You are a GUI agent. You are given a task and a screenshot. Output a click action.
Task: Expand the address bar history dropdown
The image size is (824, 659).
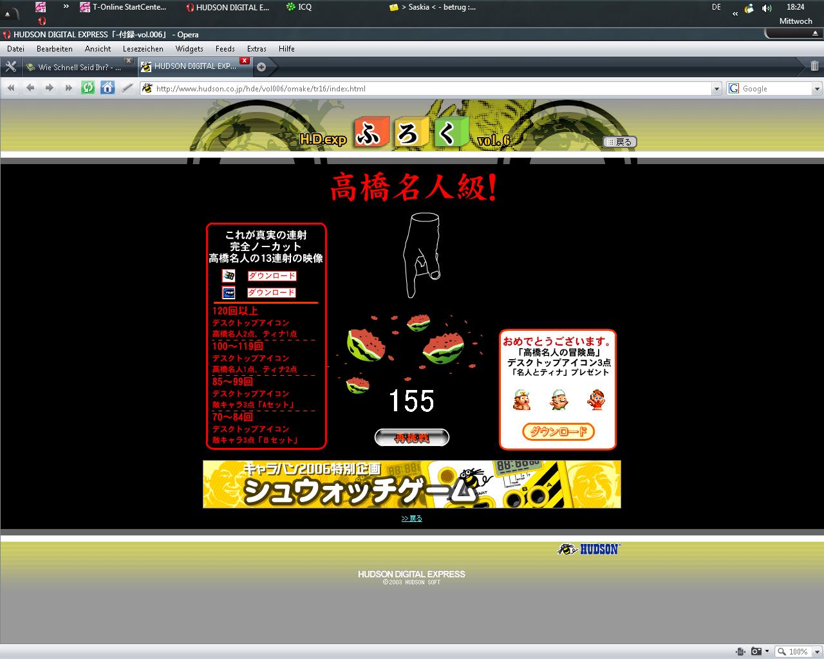tap(717, 89)
